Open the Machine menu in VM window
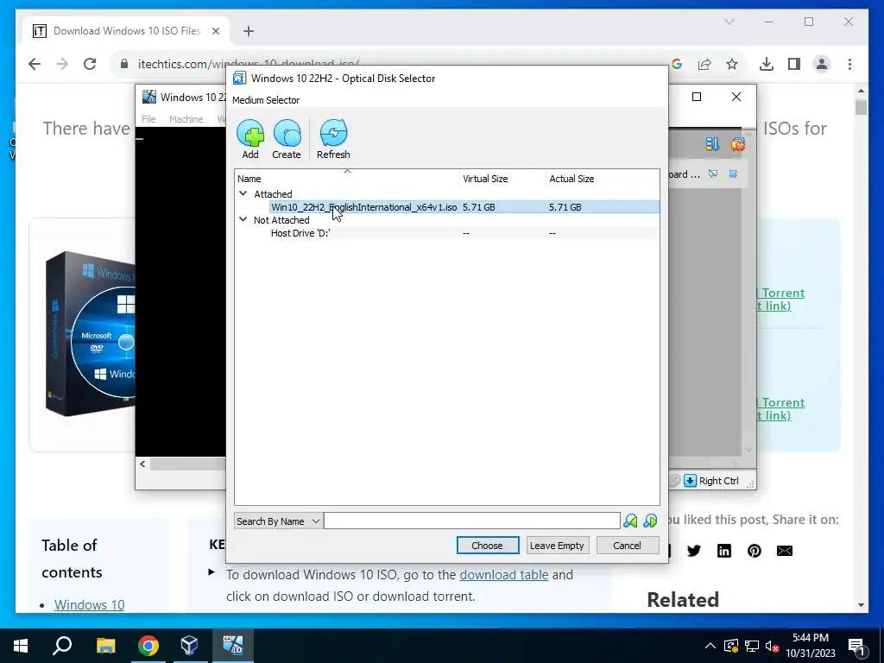This screenshot has height=663, width=884. [186, 119]
